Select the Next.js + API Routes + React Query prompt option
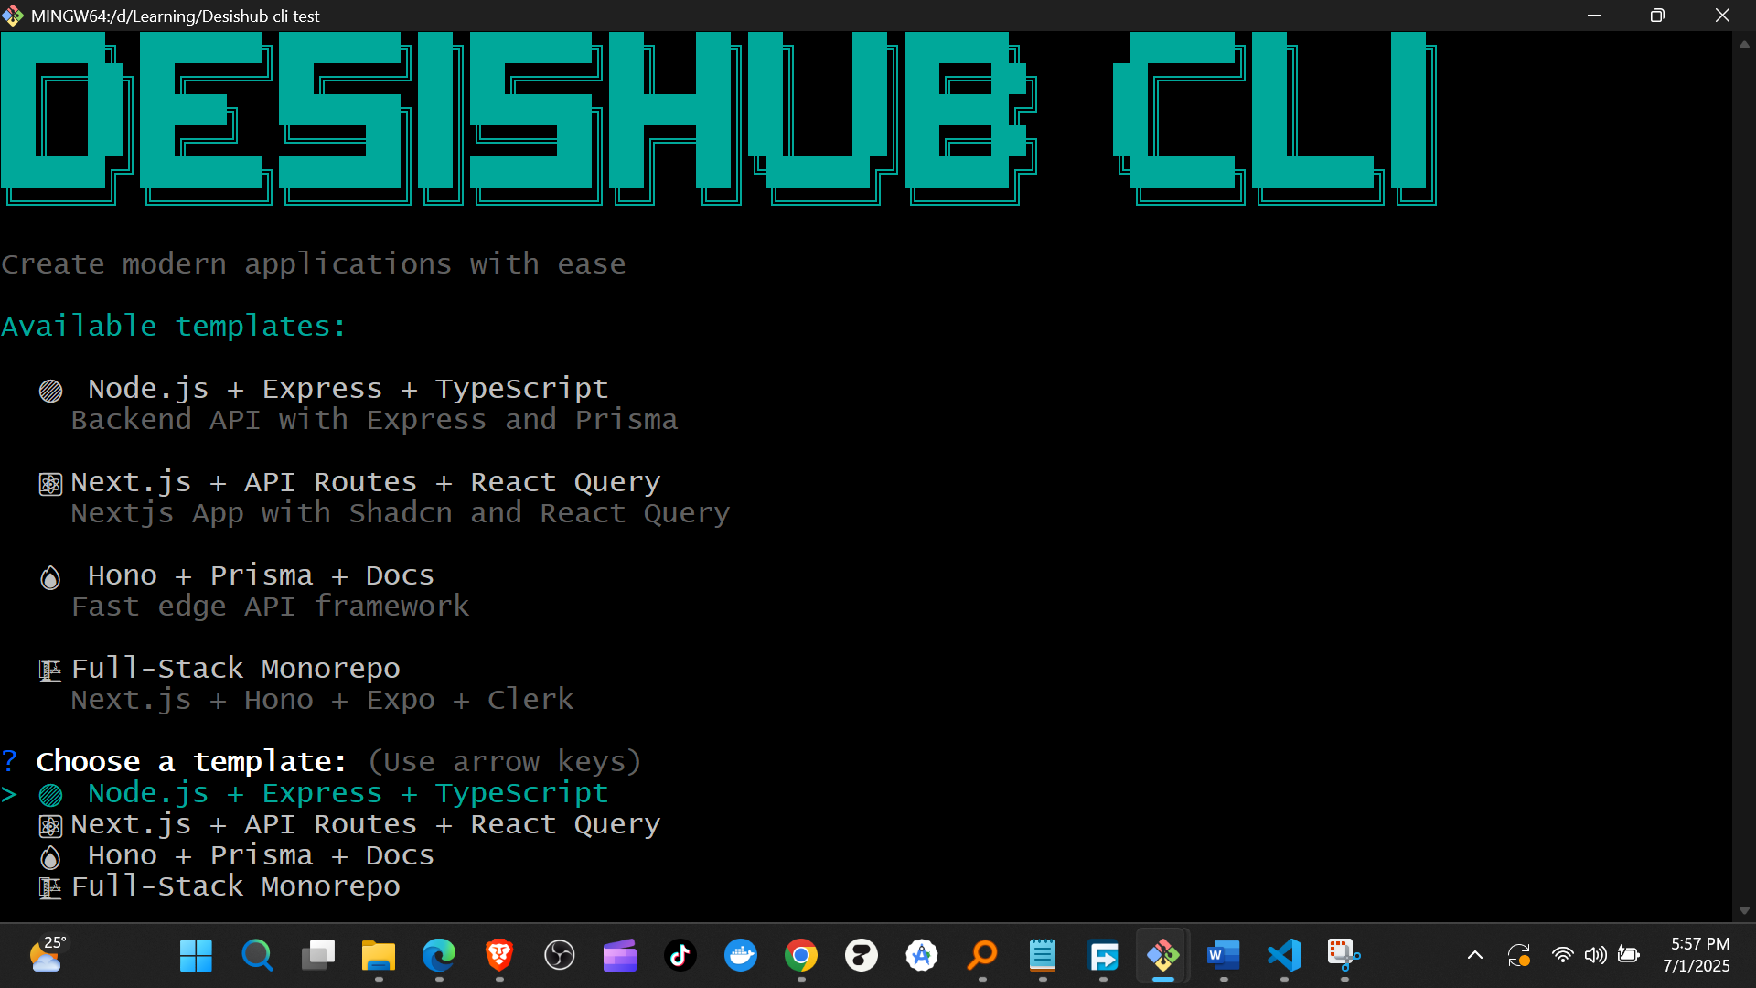The height and width of the screenshot is (988, 1756). [x=349, y=824]
